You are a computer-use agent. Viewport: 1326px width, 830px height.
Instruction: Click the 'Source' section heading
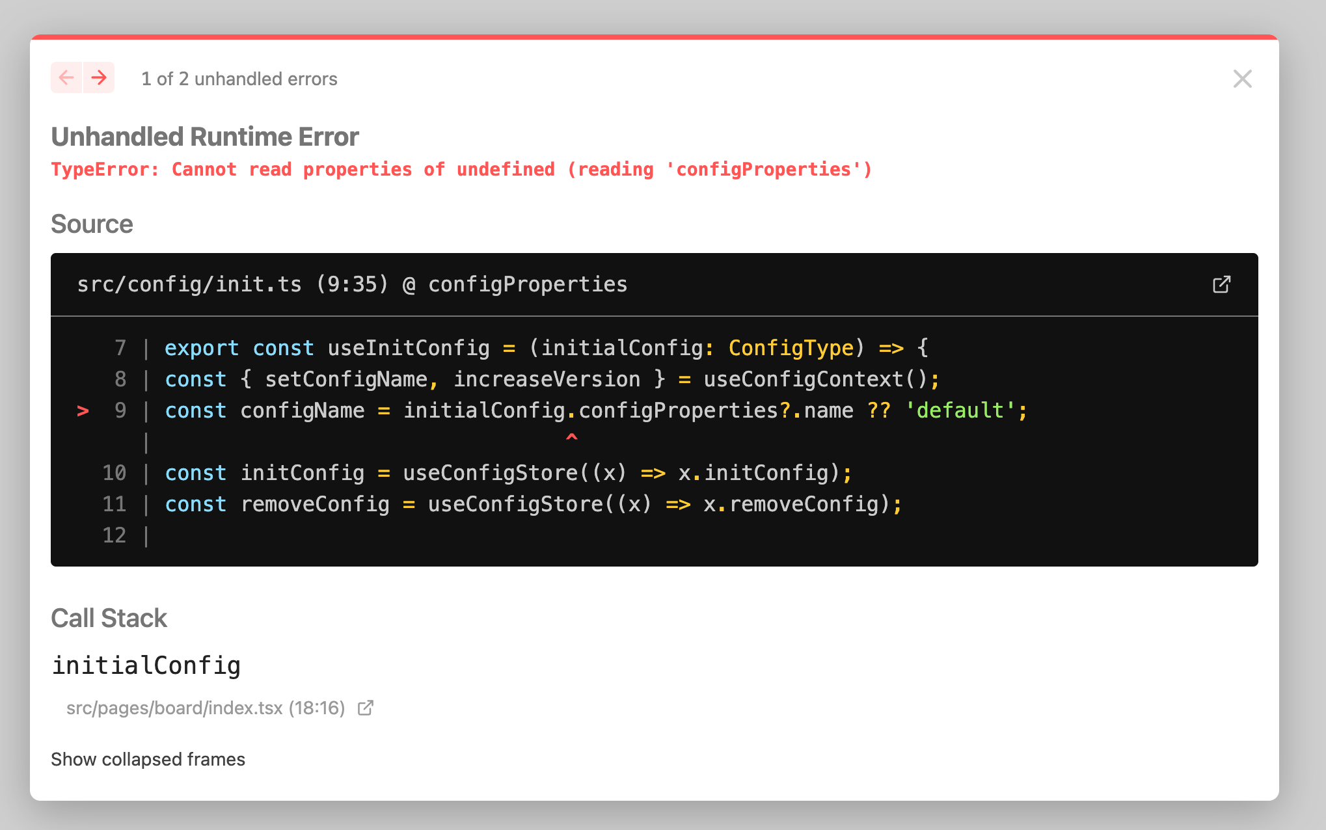coord(92,224)
